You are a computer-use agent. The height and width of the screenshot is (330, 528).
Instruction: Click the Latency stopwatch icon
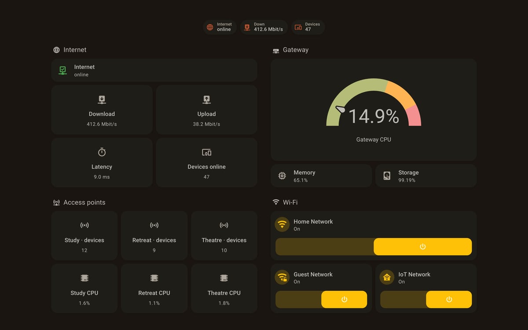(x=102, y=152)
